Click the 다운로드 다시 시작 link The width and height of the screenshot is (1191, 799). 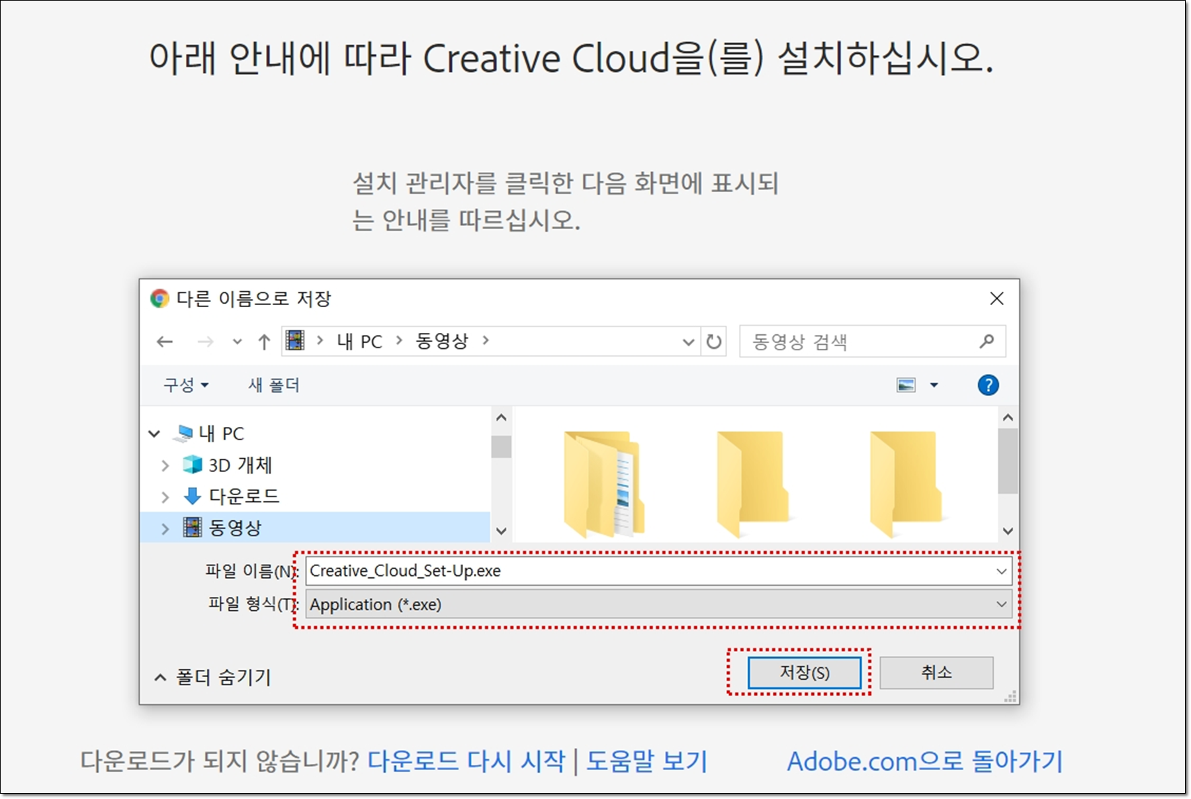point(466,761)
